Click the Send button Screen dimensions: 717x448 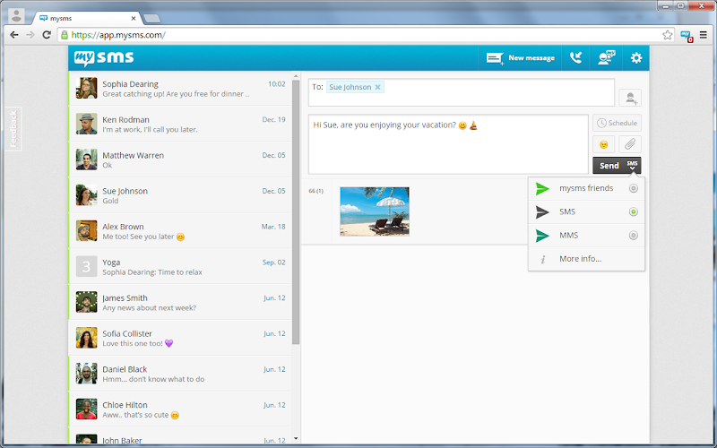click(609, 166)
